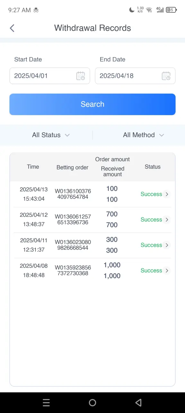Tap the Android back triangle button
The height and width of the screenshot is (413, 185).
click(138, 403)
